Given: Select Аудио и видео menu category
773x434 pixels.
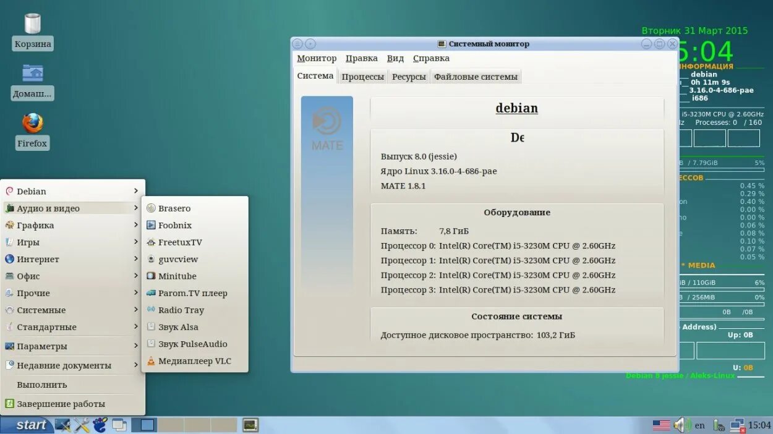Looking at the screenshot, I should (x=72, y=208).
